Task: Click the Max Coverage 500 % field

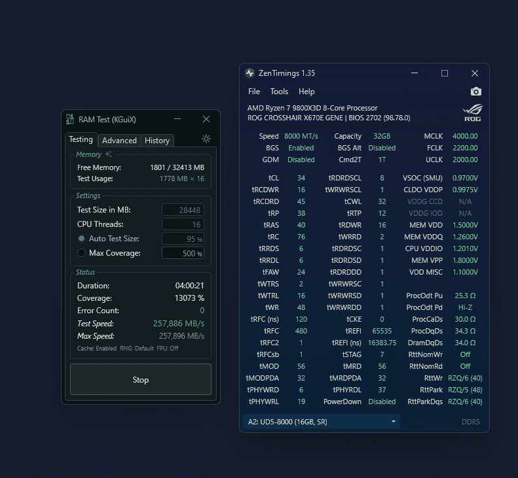Action: coord(183,253)
